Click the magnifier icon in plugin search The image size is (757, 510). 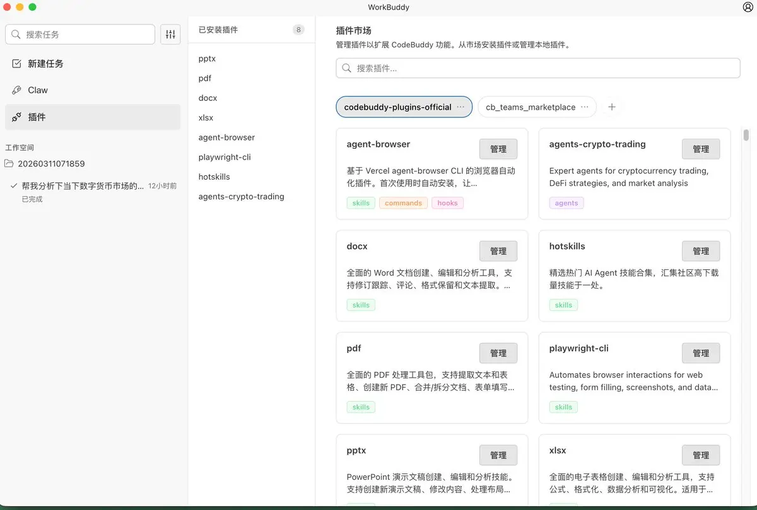click(x=346, y=68)
